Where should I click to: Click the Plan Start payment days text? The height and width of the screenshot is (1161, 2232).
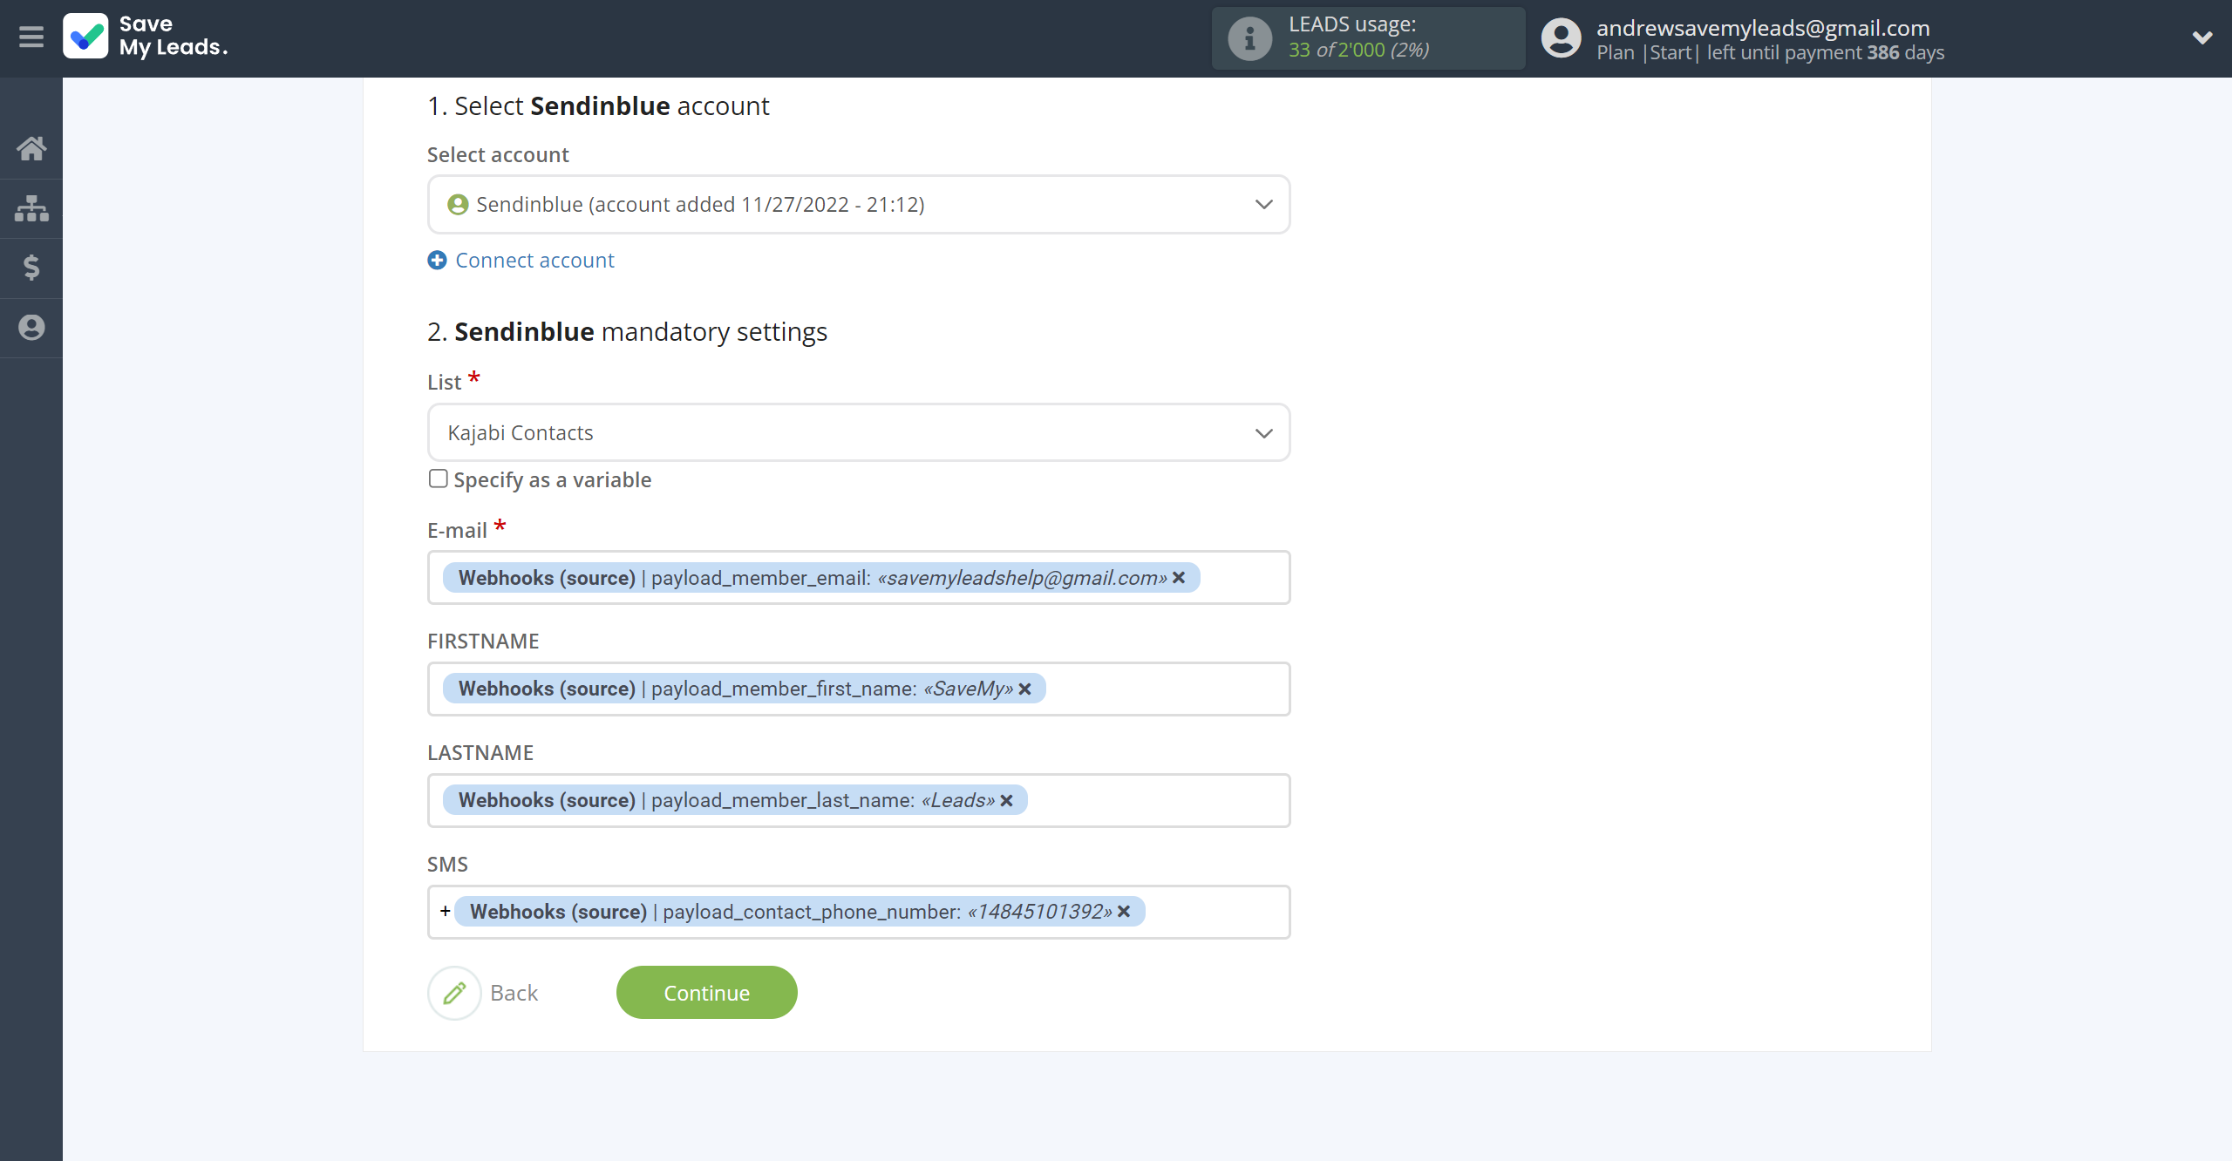(x=1770, y=53)
